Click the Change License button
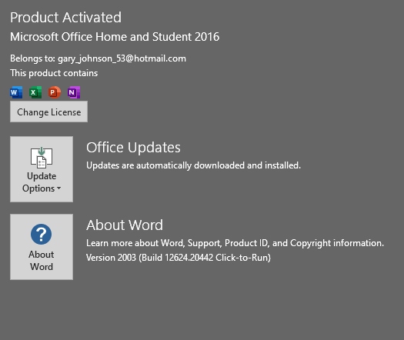 (x=48, y=112)
